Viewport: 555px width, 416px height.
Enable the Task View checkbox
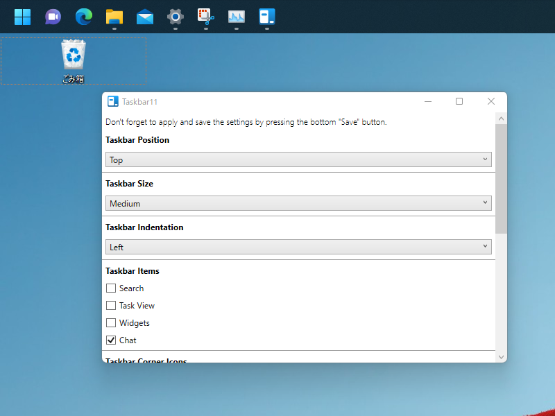pyautogui.click(x=111, y=306)
